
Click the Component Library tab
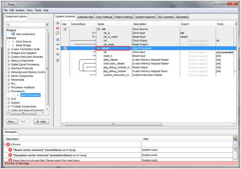click(x=16, y=16)
